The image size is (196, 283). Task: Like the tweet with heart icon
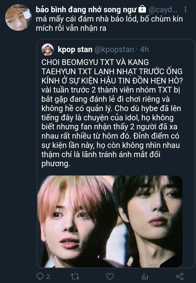click(x=110, y=276)
